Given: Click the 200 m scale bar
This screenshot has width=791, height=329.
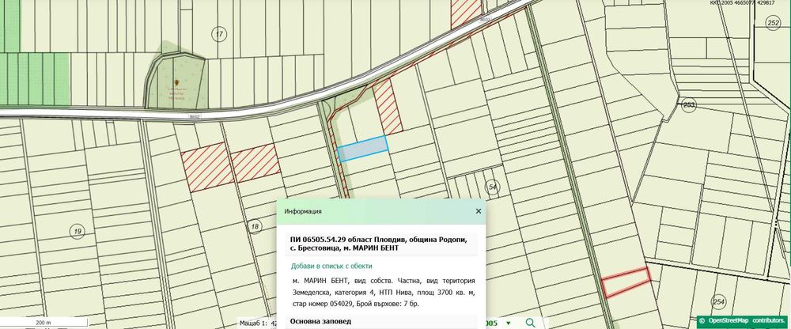Looking at the screenshot, I should pyautogui.click(x=44, y=323).
